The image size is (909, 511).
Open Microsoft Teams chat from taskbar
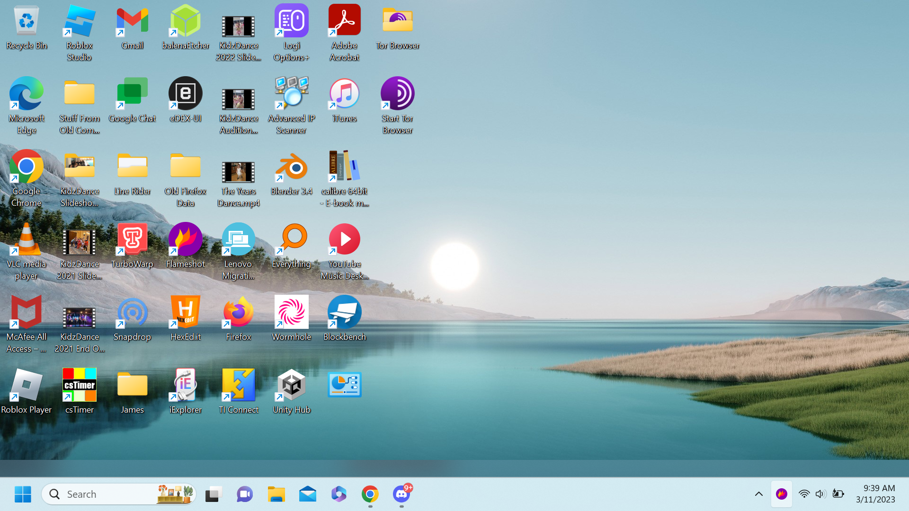point(244,493)
